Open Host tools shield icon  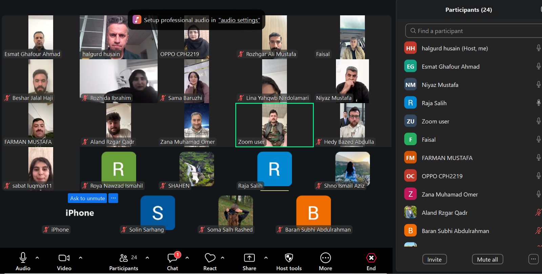289,258
